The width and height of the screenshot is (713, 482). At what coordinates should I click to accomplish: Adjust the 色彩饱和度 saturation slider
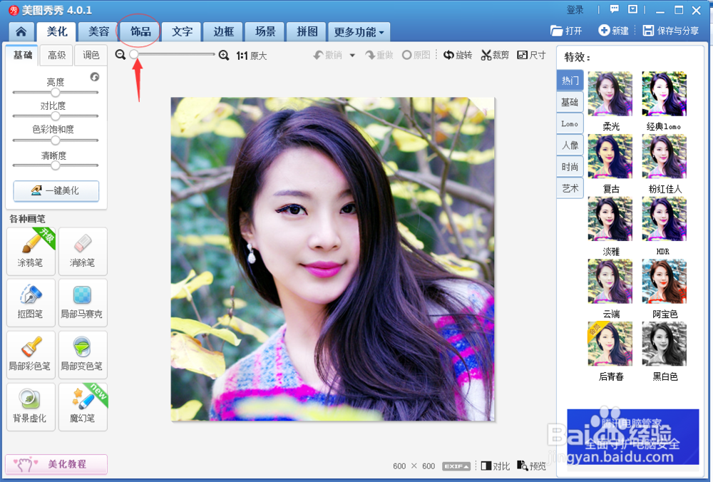tap(56, 140)
